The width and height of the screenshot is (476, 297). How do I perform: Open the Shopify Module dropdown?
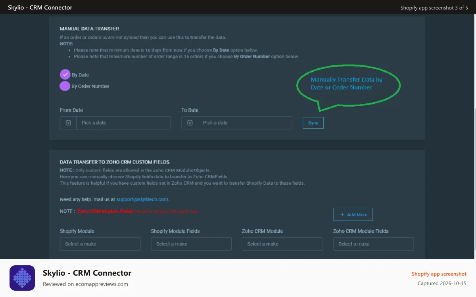click(100, 244)
